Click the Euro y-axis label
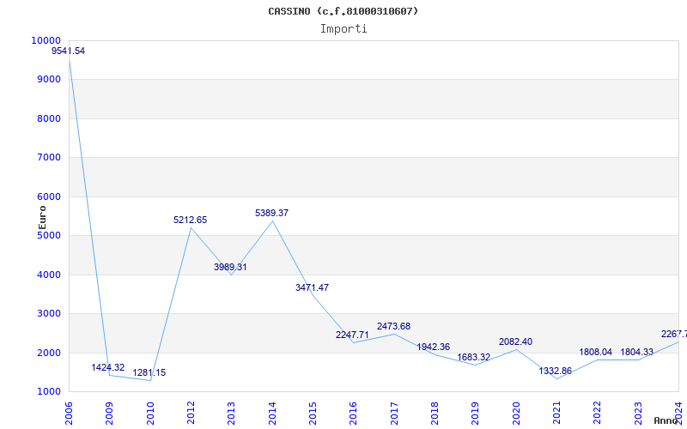 pos(42,218)
